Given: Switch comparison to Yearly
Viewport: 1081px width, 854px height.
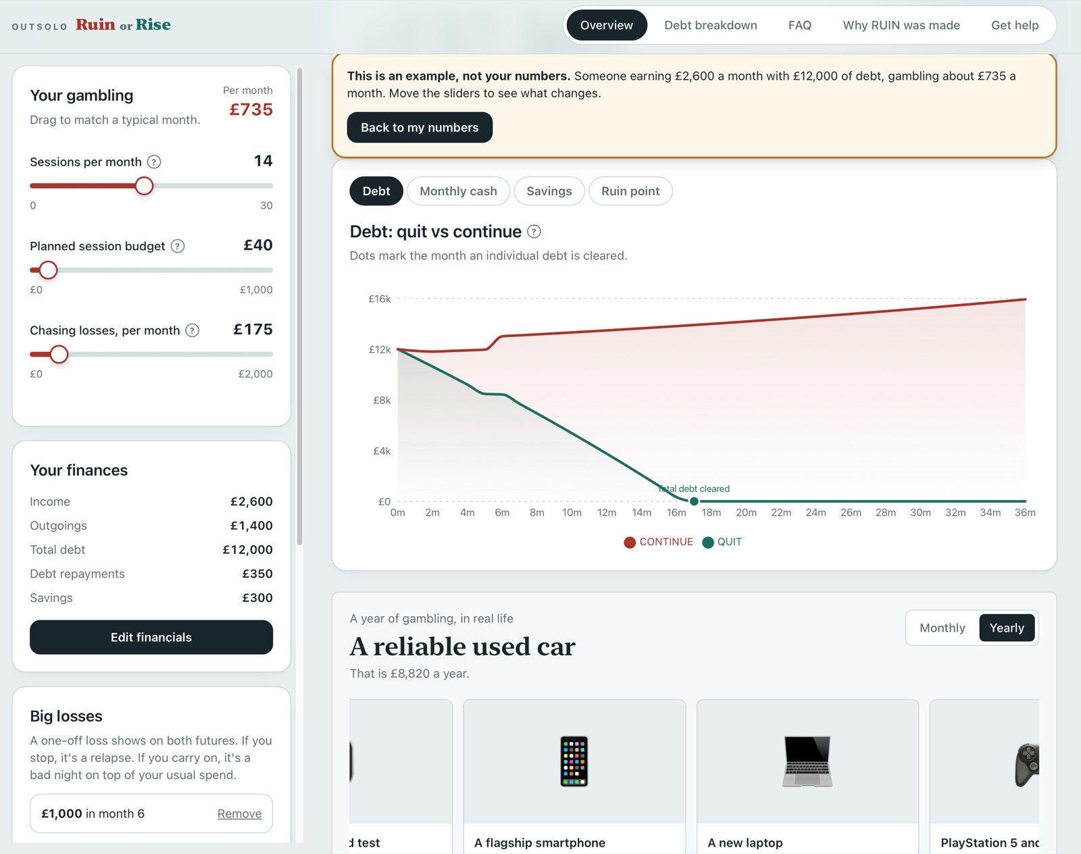Looking at the screenshot, I should (x=1007, y=628).
